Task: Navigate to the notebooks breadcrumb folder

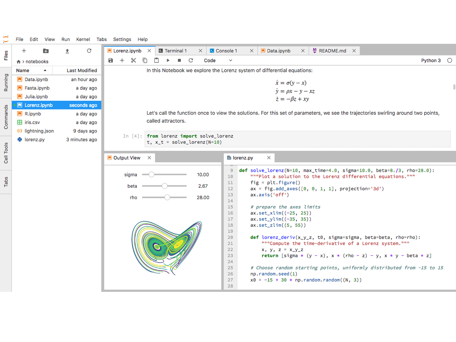Action: point(37,62)
